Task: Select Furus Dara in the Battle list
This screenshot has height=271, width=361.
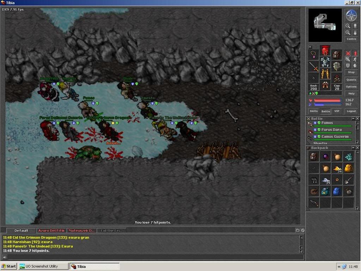Action: pyautogui.click(x=330, y=131)
